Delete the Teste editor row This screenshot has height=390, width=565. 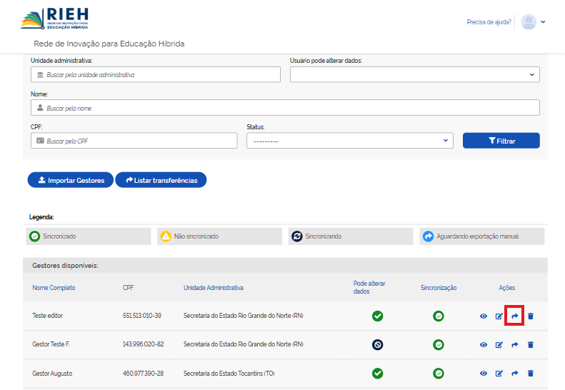(531, 316)
